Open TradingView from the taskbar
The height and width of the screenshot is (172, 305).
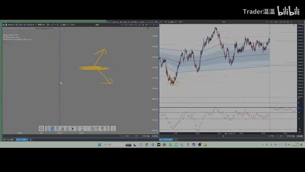pyautogui.click(x=159, y=144)
